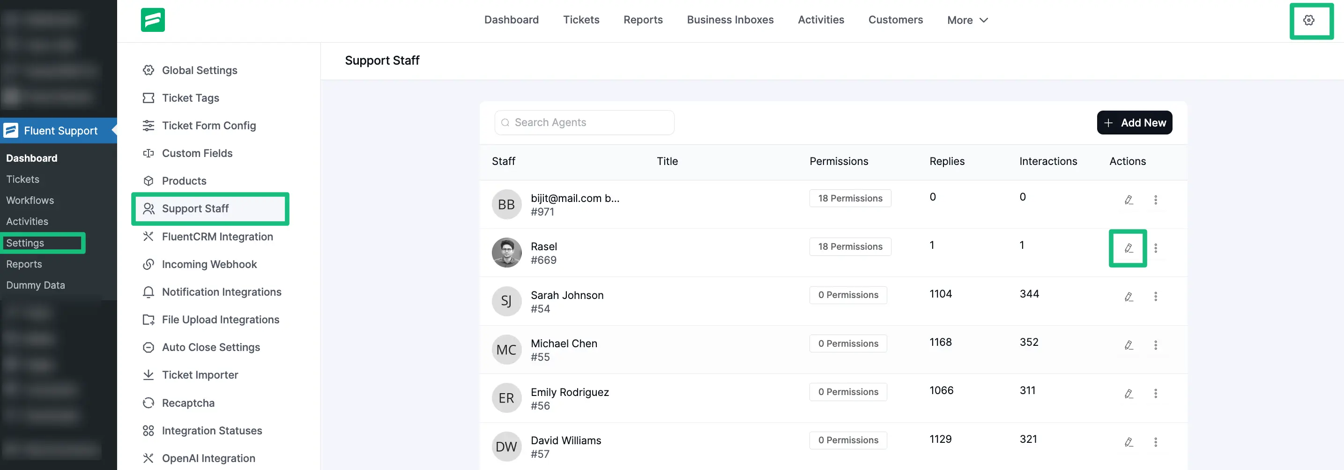The height and width of the screenshot is (470, 1344).
Task: Select Workflows in WordPress sidebar menu
Action: pos(30,200)
